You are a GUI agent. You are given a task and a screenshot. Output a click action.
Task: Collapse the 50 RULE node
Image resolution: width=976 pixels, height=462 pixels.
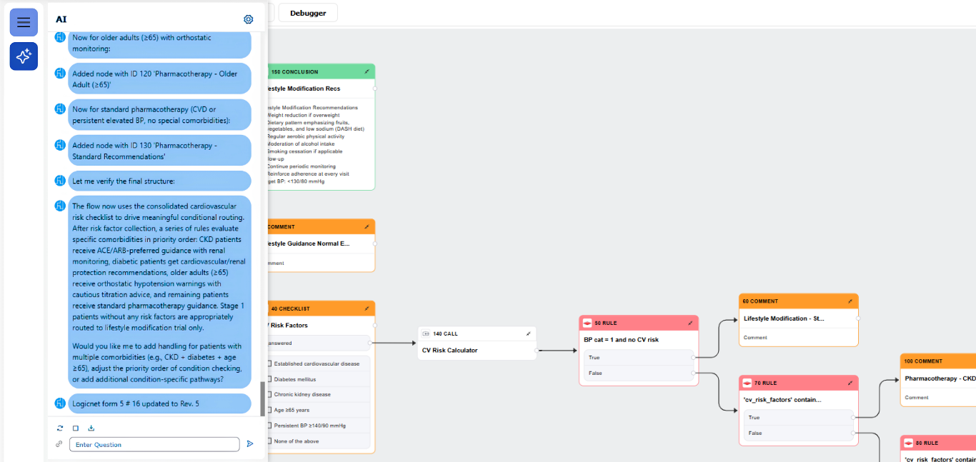(x=690, y=323)
